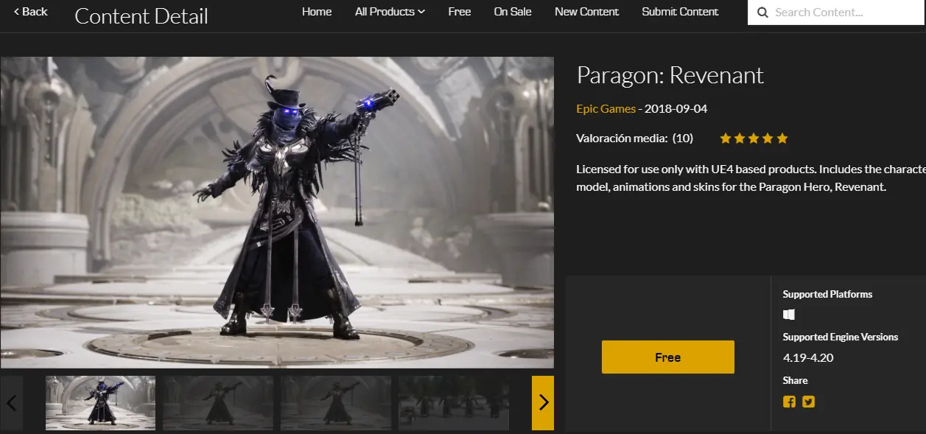Screen dimensions: 926x434
Task: Select the third gallery thumbnail
Action: coord(336,403)
